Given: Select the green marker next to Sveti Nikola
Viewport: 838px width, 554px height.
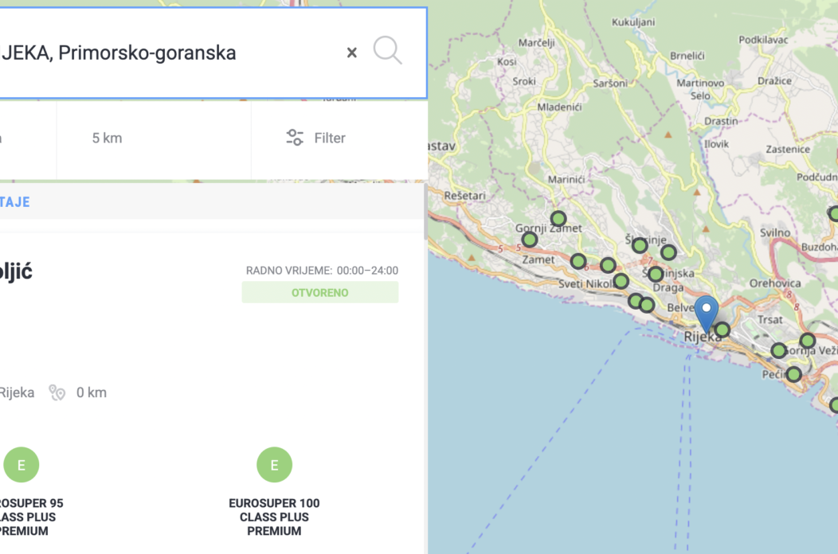Looking at the screenshot, I should point(621,281).
